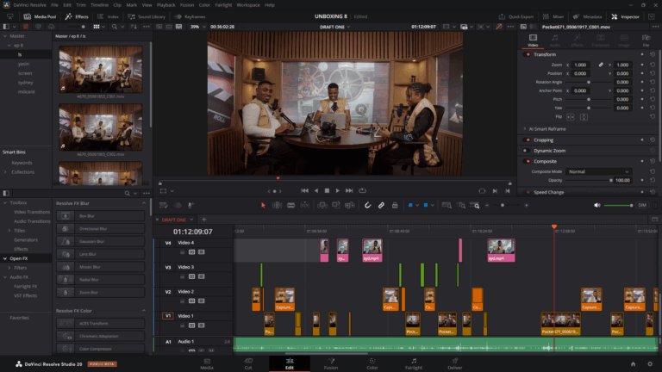The height and width of the screenshot is (372, 662).
Task: Switch to the Color page
Action: [372, 363]
